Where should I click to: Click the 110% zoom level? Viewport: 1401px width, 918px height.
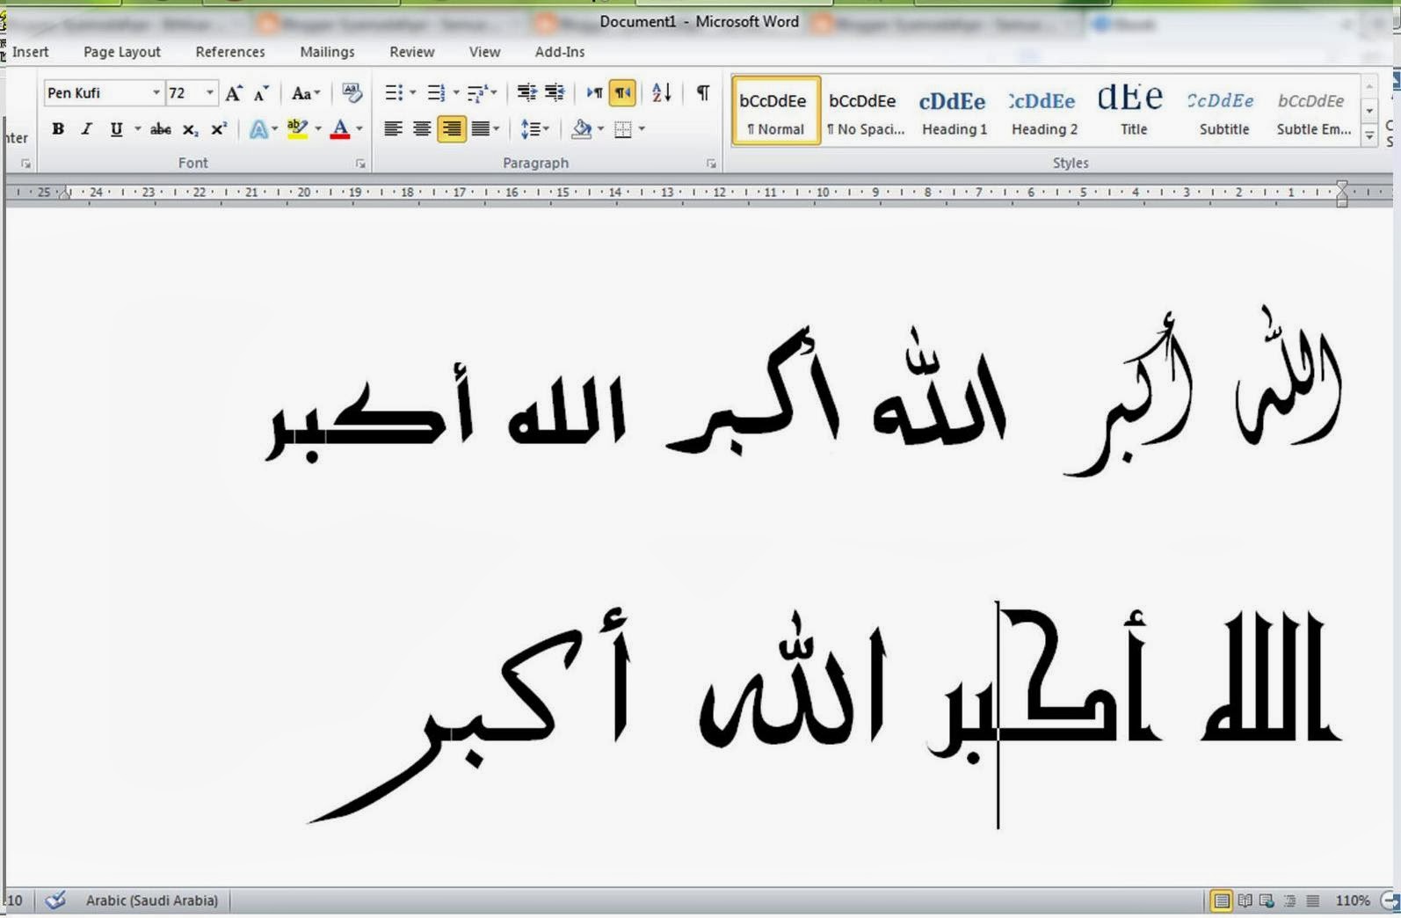coord(1353,900)
